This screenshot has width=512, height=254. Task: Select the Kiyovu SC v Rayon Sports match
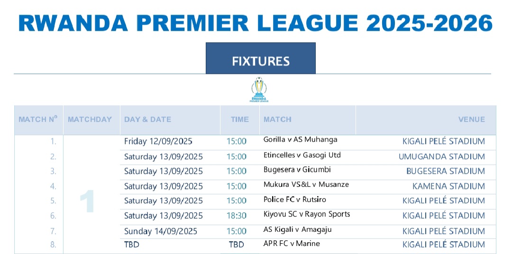(306, 214)
